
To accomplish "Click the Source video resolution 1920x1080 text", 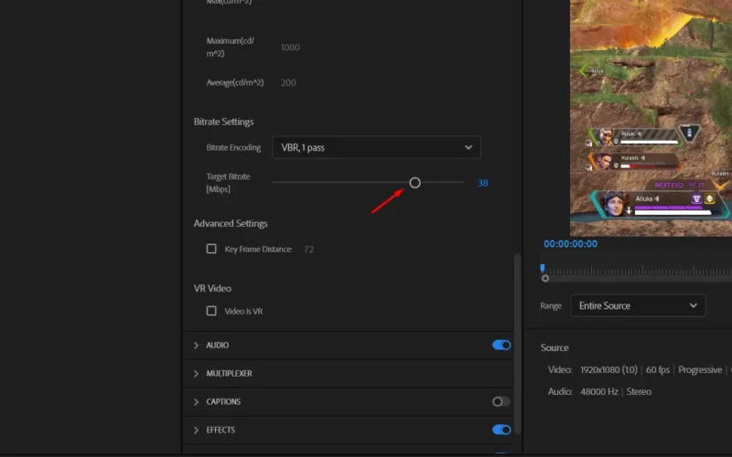I will pos(608,370).
